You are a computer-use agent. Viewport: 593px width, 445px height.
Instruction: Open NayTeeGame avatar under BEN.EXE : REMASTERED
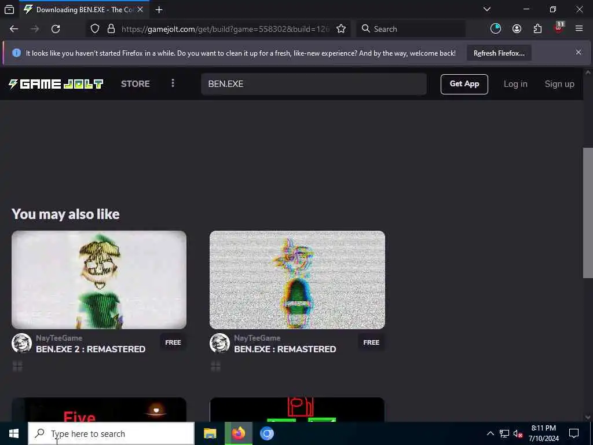click(219, 343)
